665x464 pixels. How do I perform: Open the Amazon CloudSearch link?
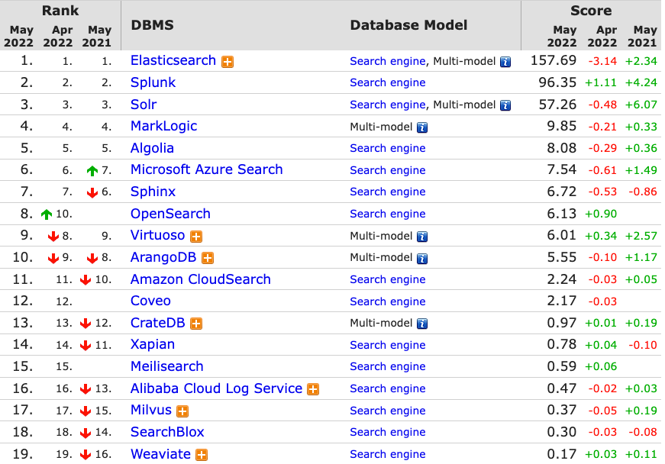200,279
